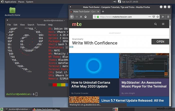The height and width of the screenshot is (111, 175).
Task: Click the volume speaker tray icon
Action: 115,2
